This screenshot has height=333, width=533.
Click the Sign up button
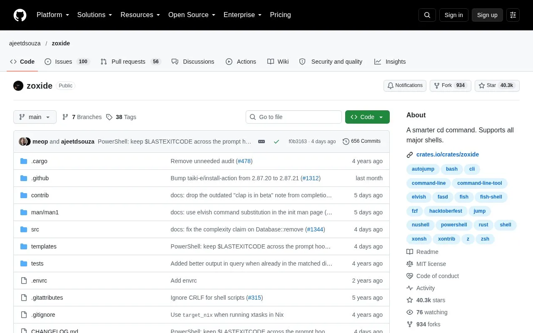click(x=487, y=15)
